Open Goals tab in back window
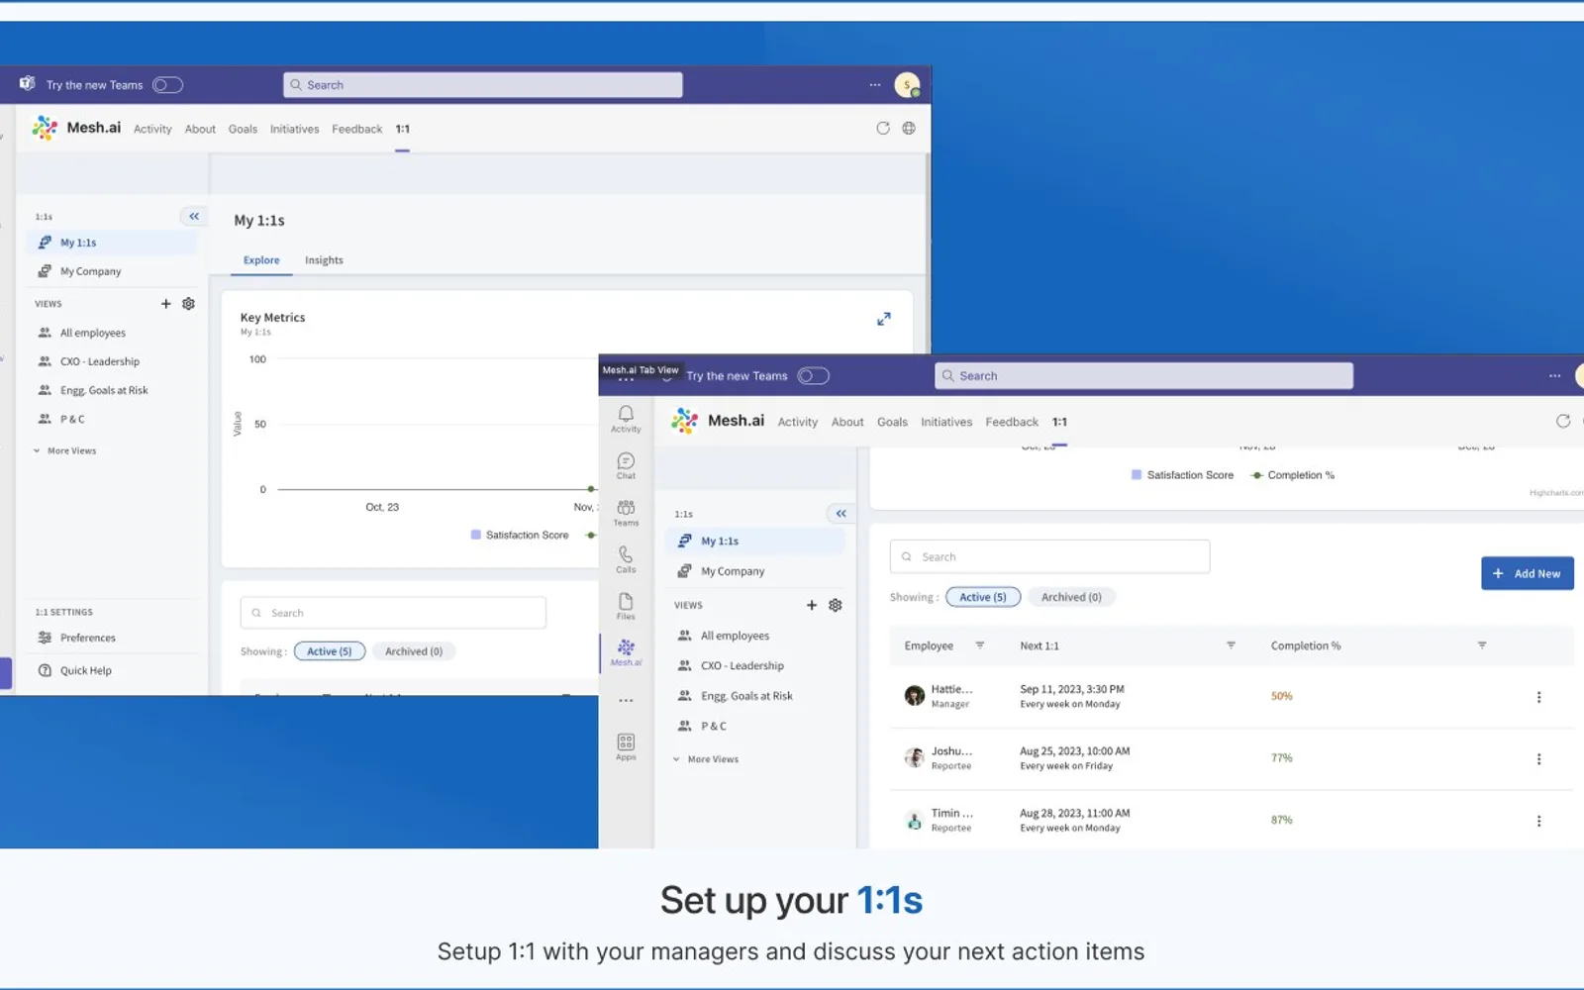 point(243,129)
